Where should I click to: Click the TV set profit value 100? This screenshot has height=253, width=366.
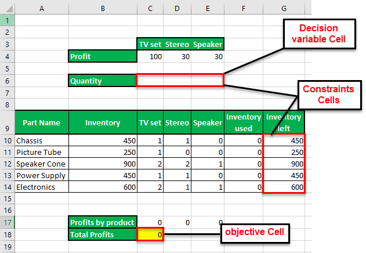150,56
